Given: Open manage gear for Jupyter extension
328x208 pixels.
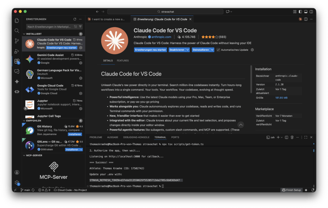Looking at the screenshot, I should click(x=81, y=108).
